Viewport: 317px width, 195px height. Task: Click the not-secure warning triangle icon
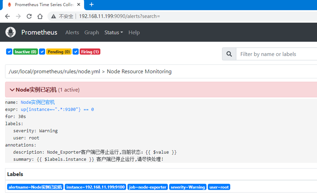click(x=53, y=16)
